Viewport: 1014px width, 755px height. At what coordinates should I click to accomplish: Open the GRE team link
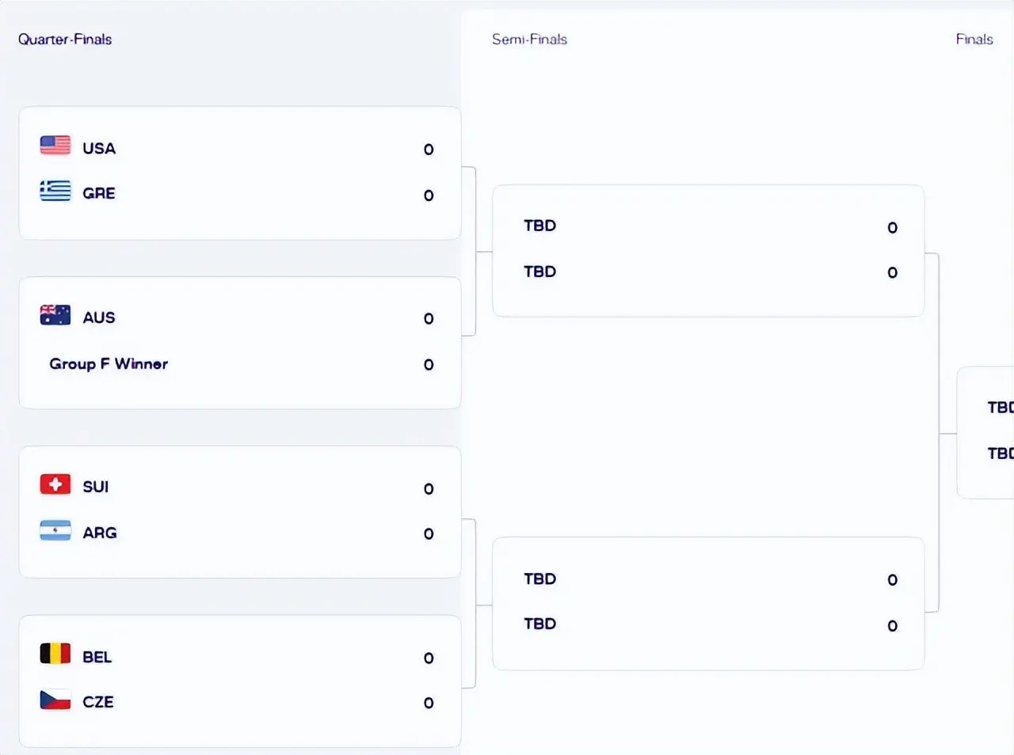[x=99, y=194]
